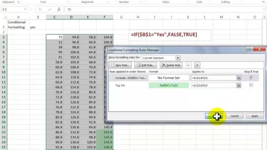The height and width of the screenshot is (150, 267).
Task: Collapse range selector for Formula rule
Action: (x=239, y=78)
